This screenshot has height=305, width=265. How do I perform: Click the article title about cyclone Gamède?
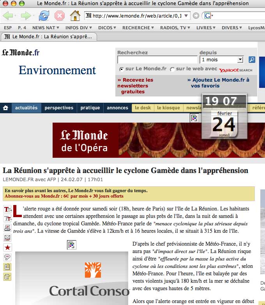[x=125, y=170]
